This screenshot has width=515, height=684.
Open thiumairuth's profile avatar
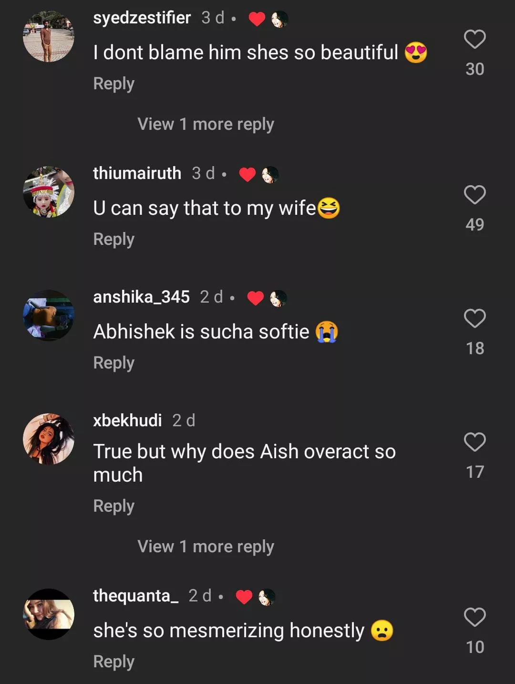click(49, 192)
